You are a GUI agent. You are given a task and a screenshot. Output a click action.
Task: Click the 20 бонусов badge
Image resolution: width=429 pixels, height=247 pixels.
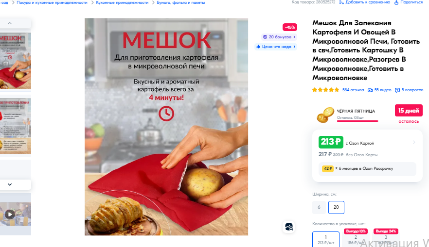(x=279, y=37)
